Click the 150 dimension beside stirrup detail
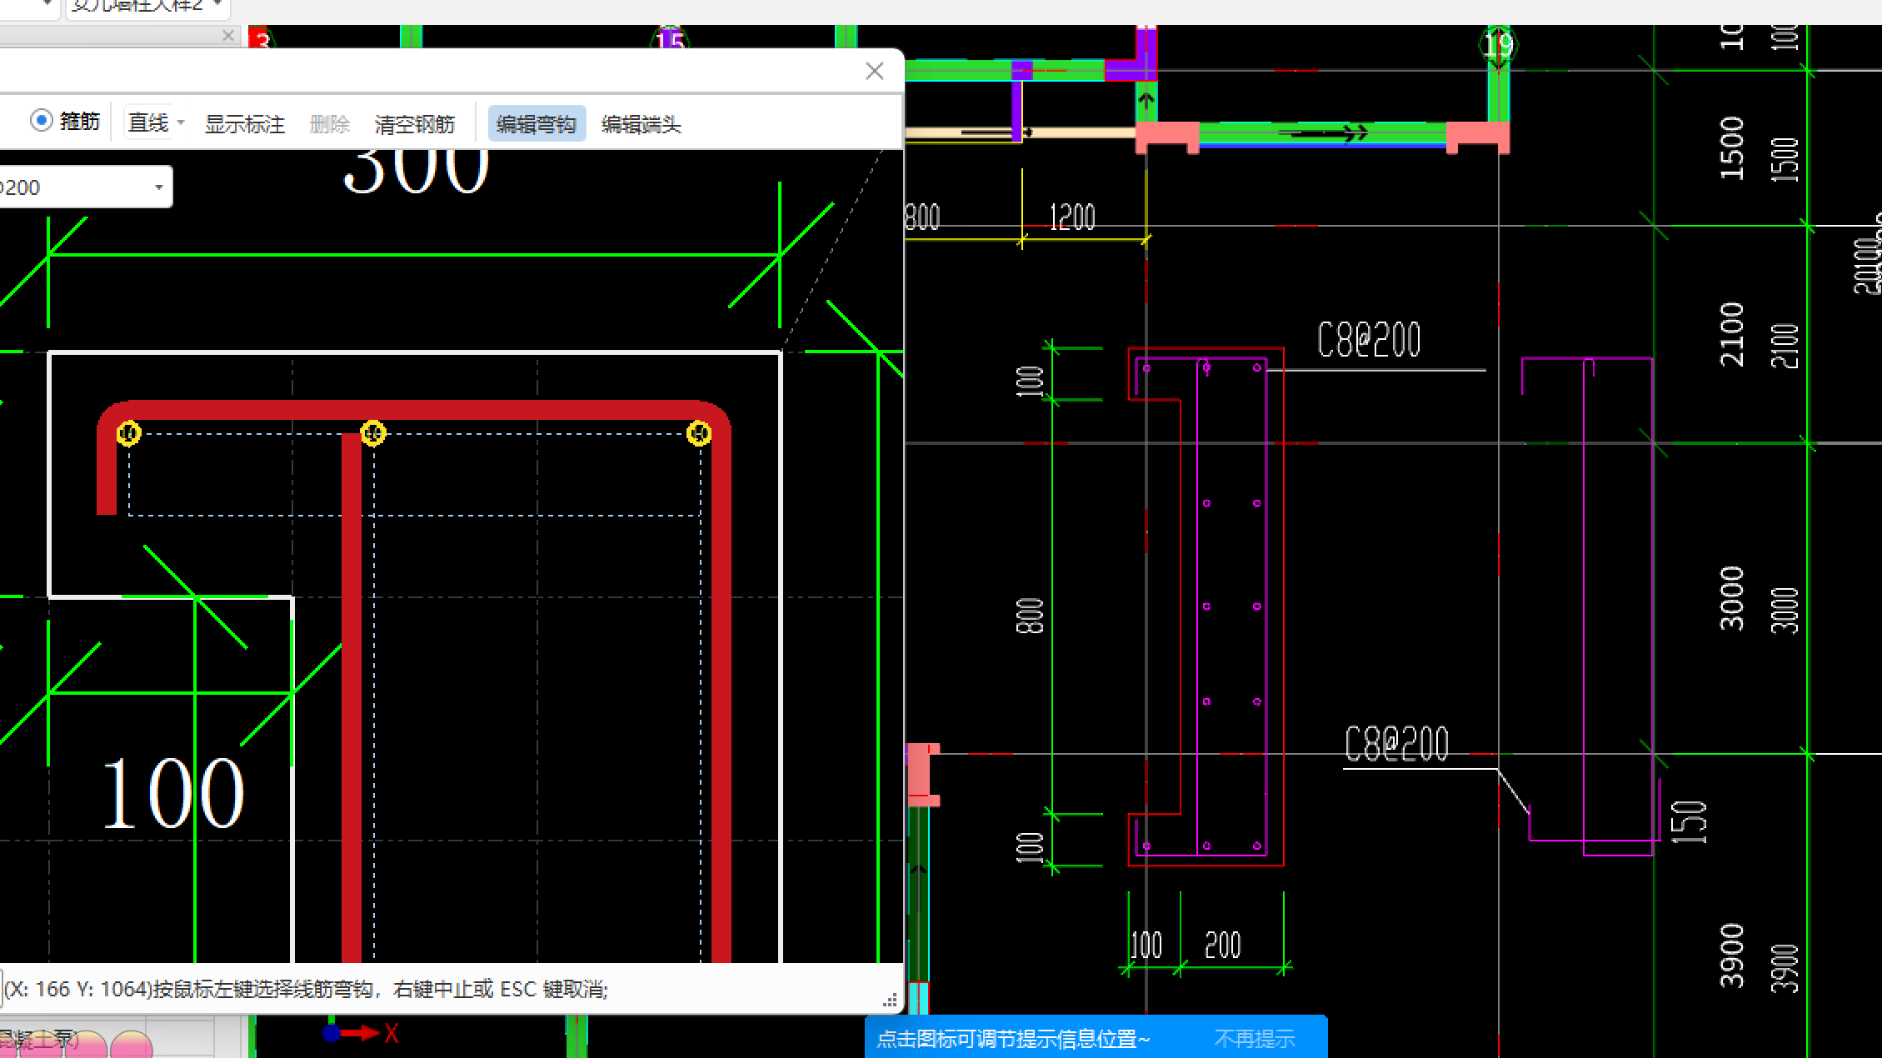The height and width of the screenshot is (1058, 1882). click(1690, 821)
